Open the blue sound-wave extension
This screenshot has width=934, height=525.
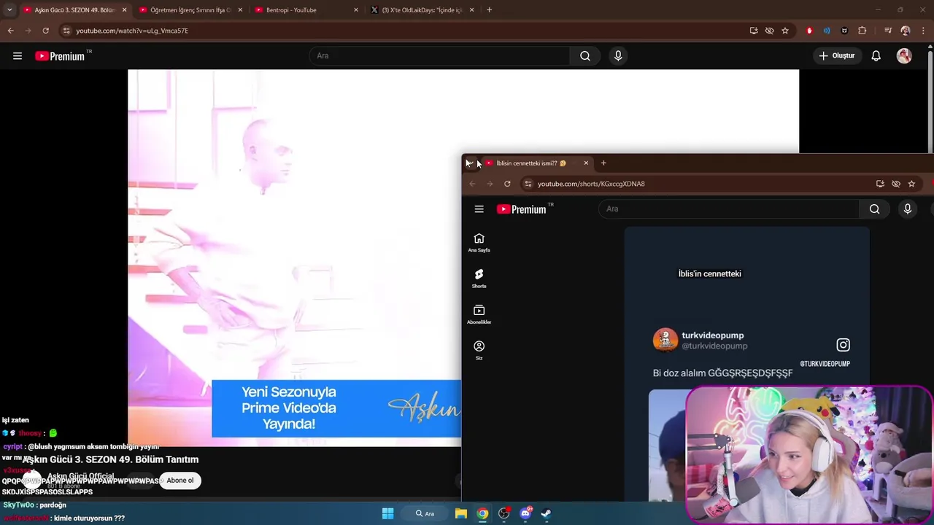tap(827, 31)
